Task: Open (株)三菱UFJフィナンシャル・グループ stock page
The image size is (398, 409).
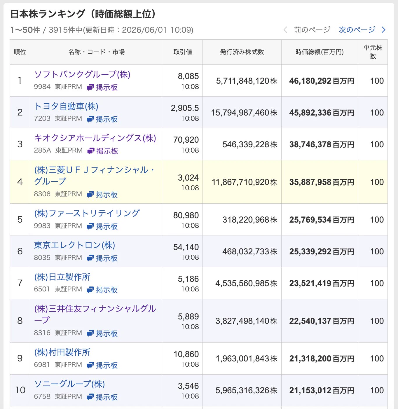Action: (x=95, y=176)
